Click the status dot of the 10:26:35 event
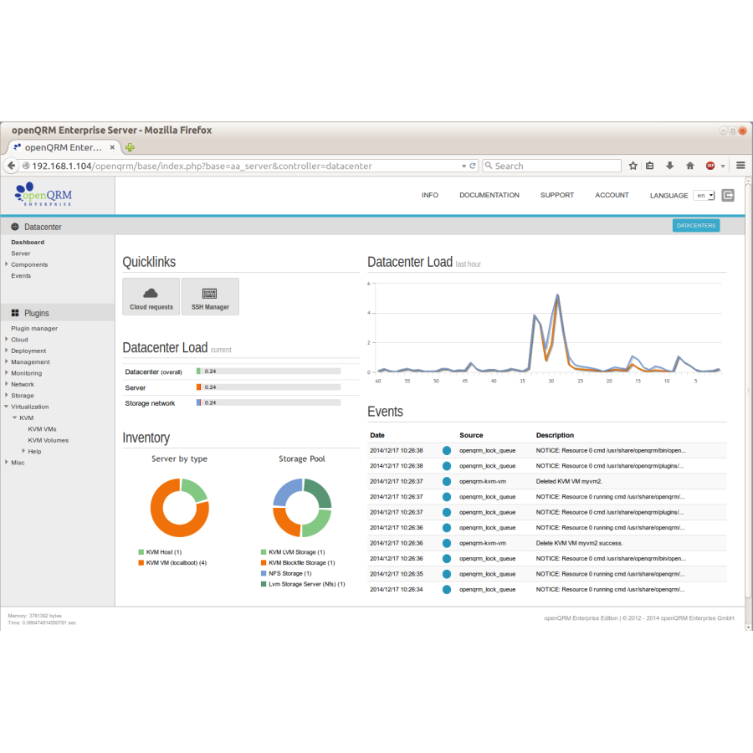 (447, 574)
